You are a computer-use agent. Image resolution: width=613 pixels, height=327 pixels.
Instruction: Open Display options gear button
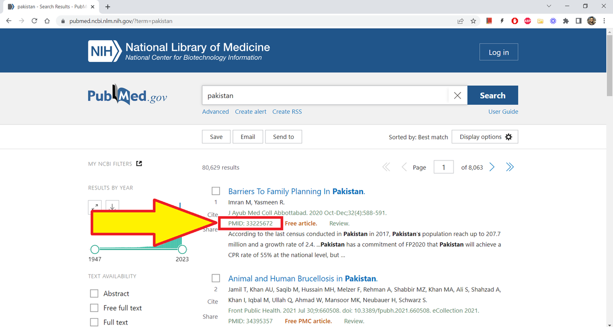[485, 137]
